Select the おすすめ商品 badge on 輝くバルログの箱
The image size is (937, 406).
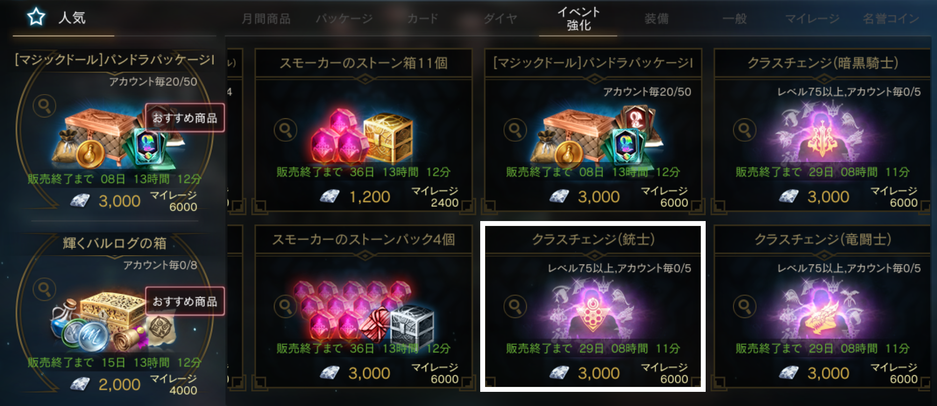click(x=185, y=301)
